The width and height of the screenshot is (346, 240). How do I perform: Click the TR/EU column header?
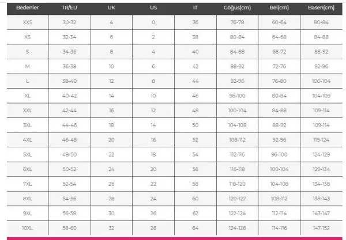(69, 8)
